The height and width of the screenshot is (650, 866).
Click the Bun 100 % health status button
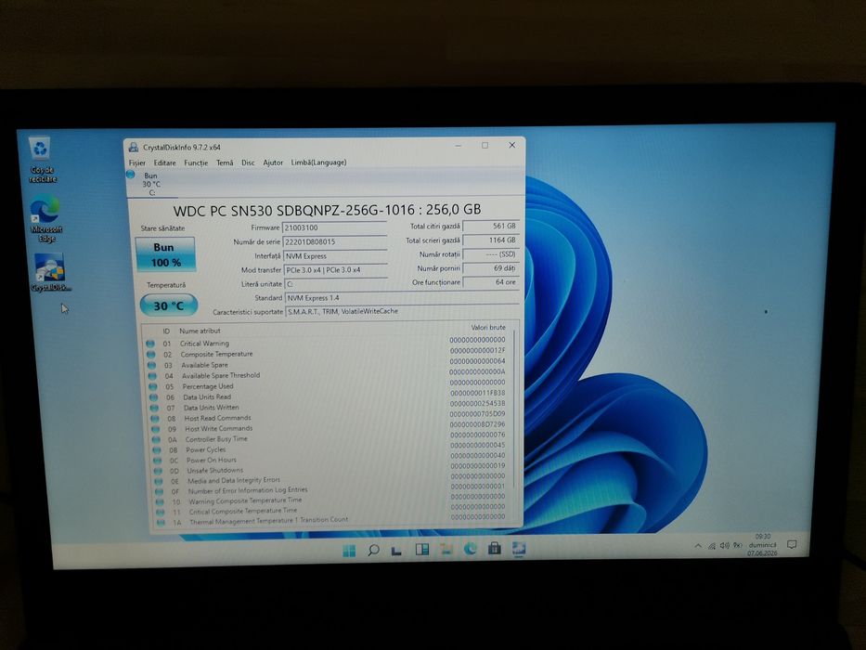[x=165, y=254]
